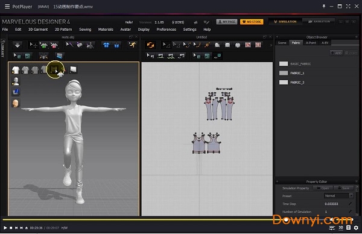Open the Preset Normal dropdown
The image size is (362, 234).
[338, 195]
